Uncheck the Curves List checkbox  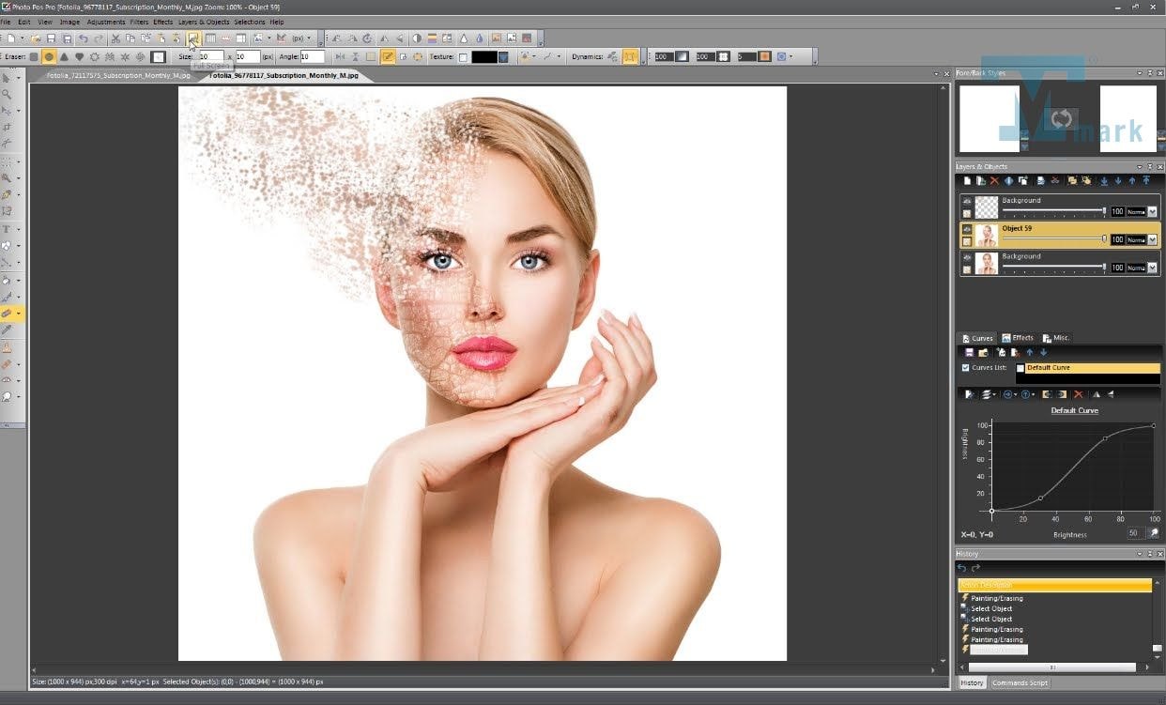tap(966, 368)
